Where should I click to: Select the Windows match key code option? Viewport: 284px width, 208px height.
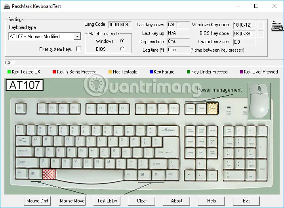pyautogui.click(x=122, y=41)
